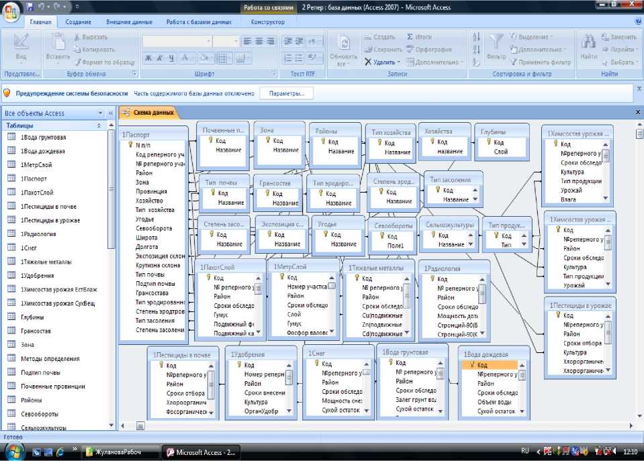Open the Вид view button
The height and width of the screenshot is (461, 644).
coord(20,44)
